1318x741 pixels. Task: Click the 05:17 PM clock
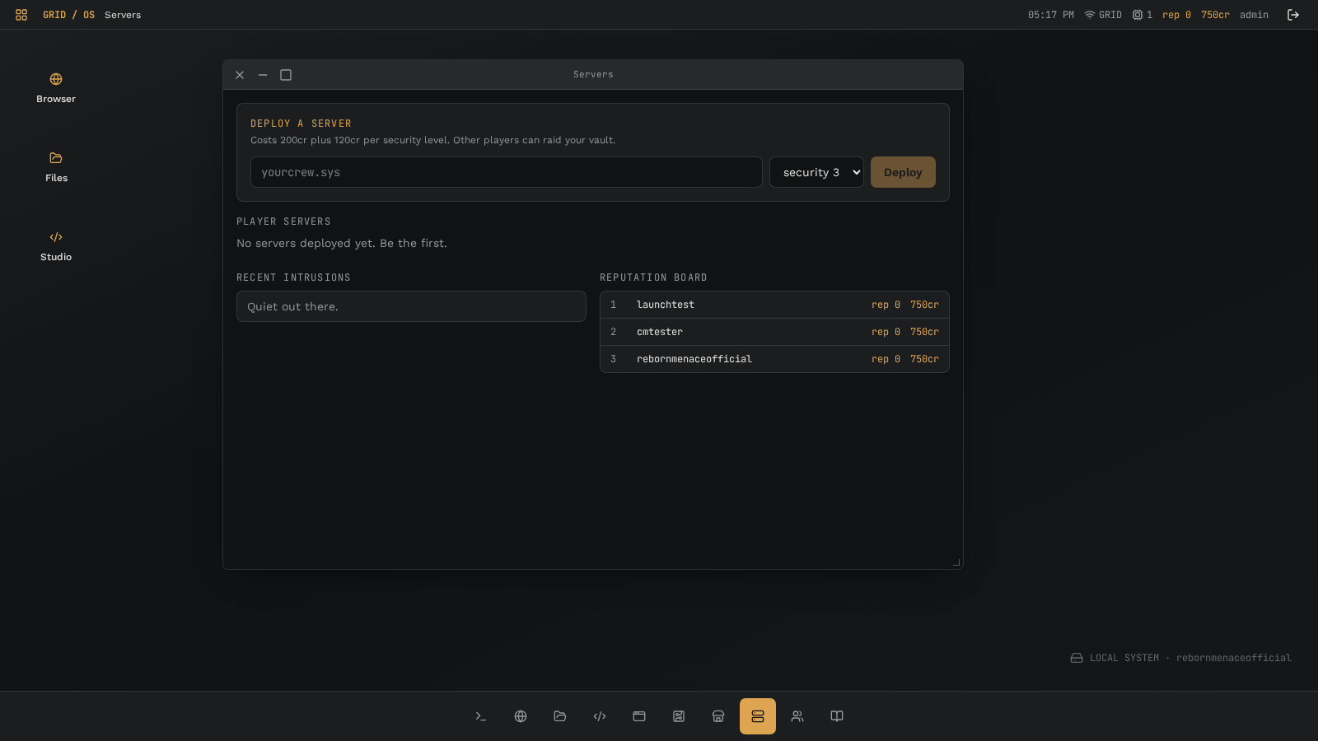(x=1051, y=15)
